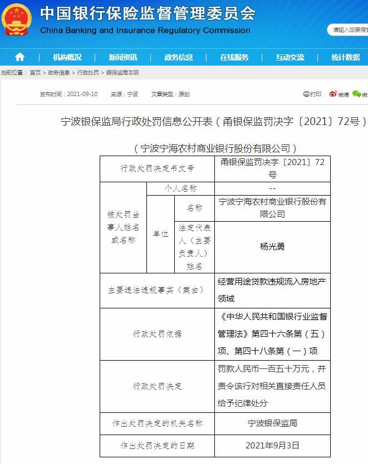
Task: Click the 政务信息 breadcrumb link
Action: (x=58, y=72)
